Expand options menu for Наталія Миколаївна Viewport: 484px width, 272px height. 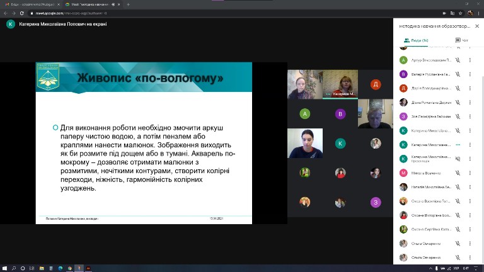470,187
